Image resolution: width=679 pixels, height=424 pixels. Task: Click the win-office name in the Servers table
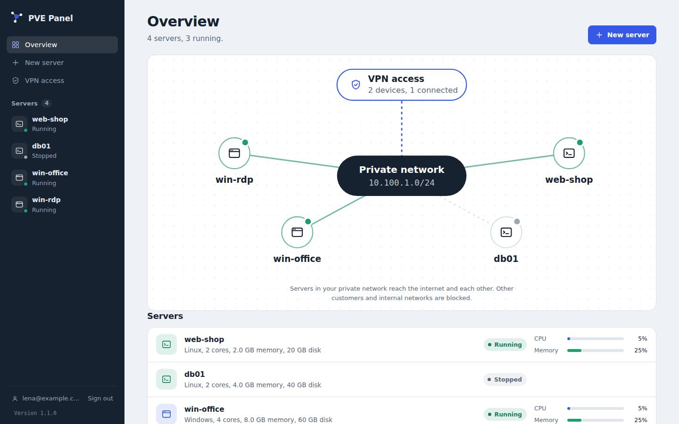point(204,409)
